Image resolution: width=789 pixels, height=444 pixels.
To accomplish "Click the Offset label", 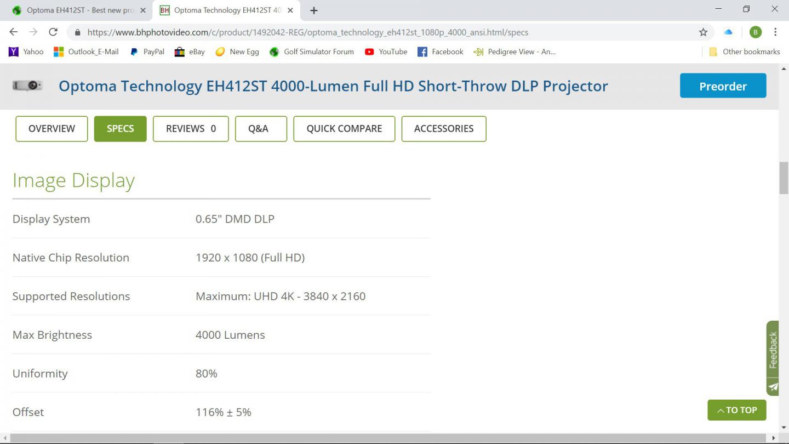I will click(28, 412).
